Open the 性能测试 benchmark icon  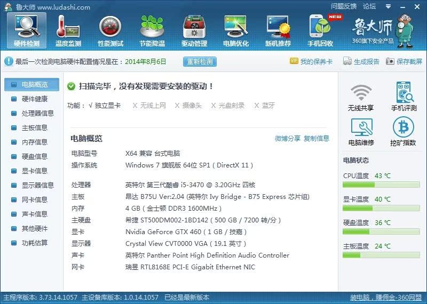click(110, 30)
